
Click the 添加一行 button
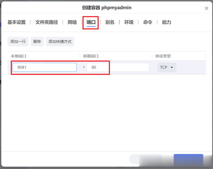coord(18,42)
